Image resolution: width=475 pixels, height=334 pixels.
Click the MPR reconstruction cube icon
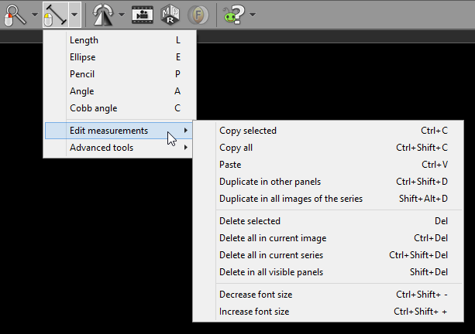[x=169, y=14]
